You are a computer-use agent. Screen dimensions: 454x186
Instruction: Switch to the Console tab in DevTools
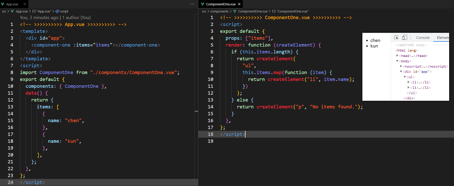pyautogui.click(x=423, y=38)
